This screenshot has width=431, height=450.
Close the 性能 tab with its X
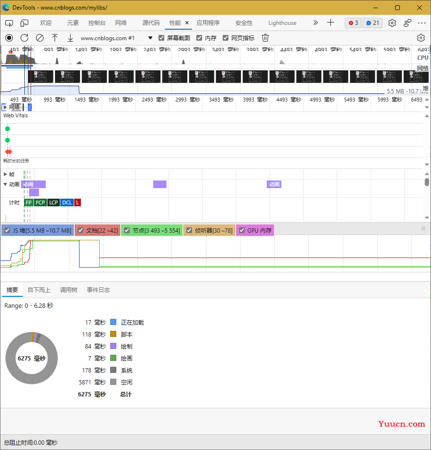point(187,23)
